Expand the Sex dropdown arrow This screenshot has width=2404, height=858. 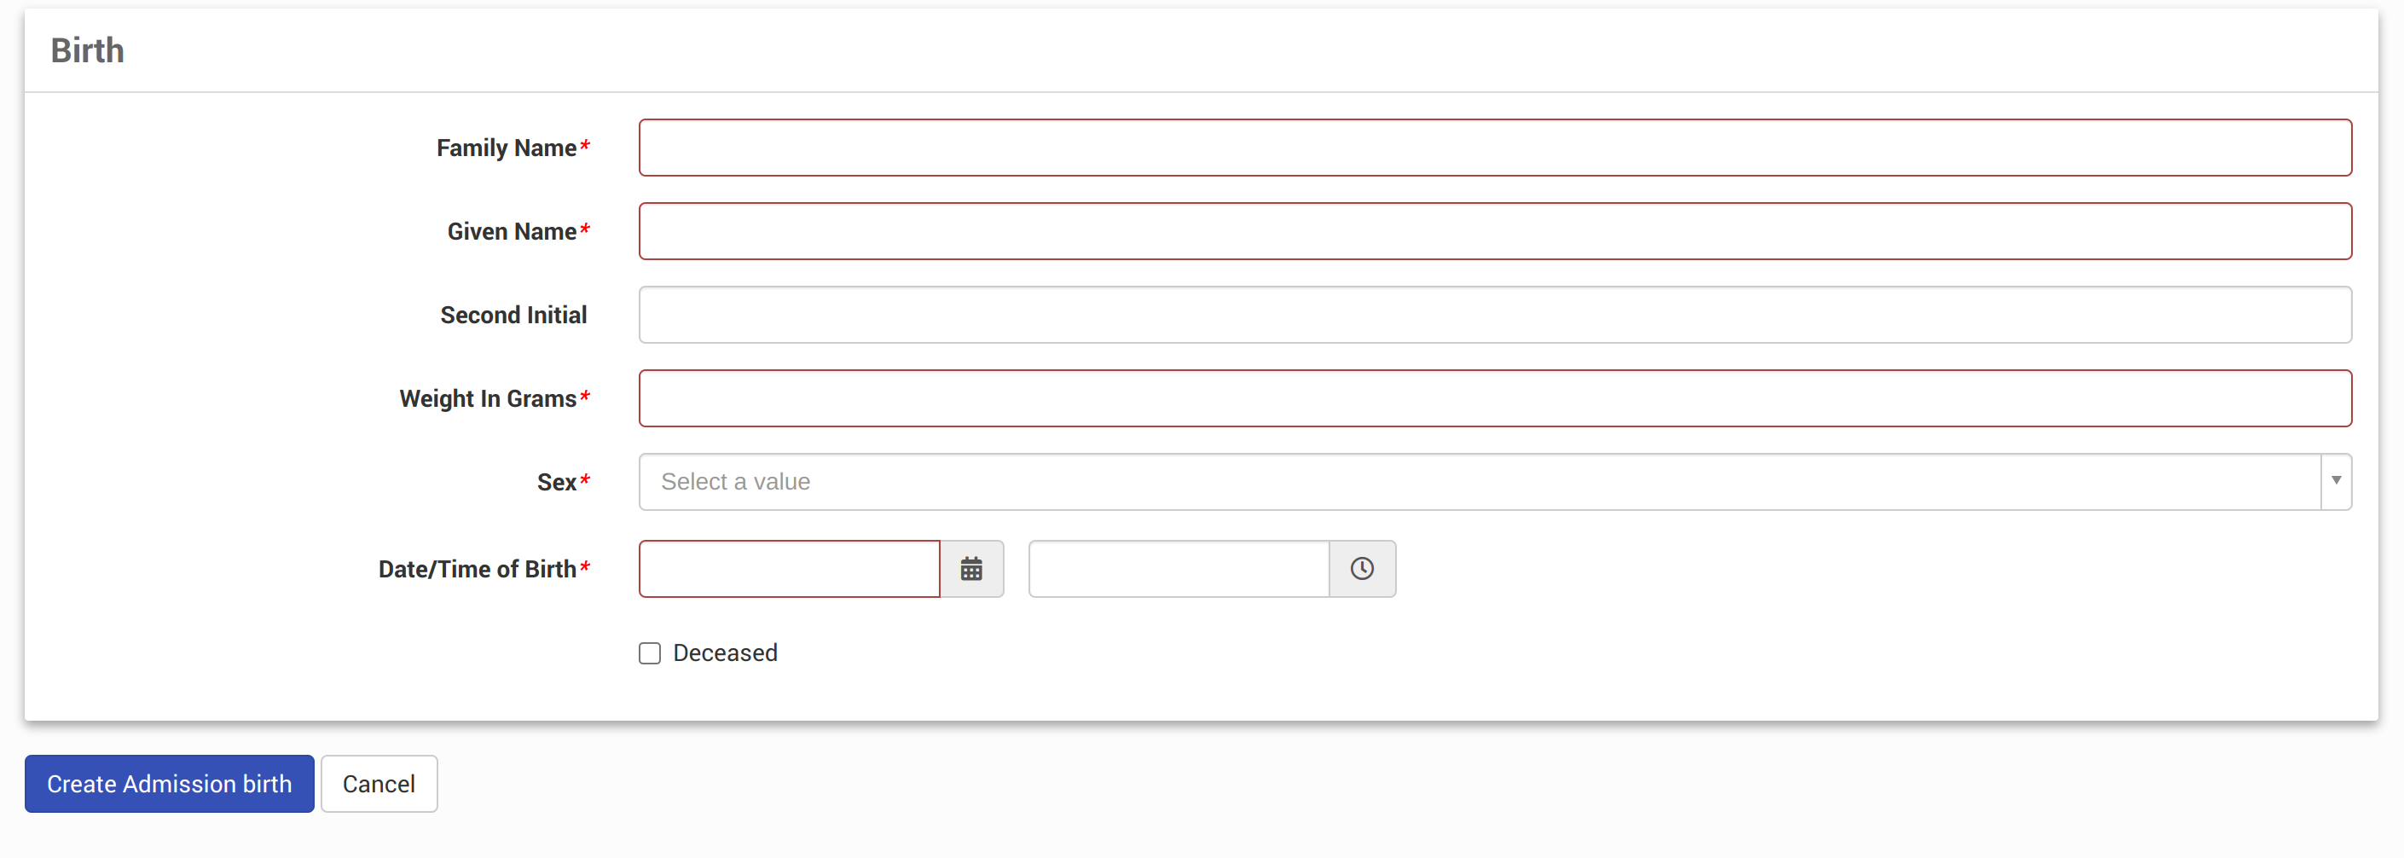pyautogui.click(x=2336, y=482)
